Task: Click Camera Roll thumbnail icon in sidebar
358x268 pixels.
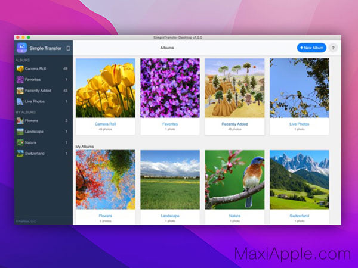Action: click(x=20, y=68)
